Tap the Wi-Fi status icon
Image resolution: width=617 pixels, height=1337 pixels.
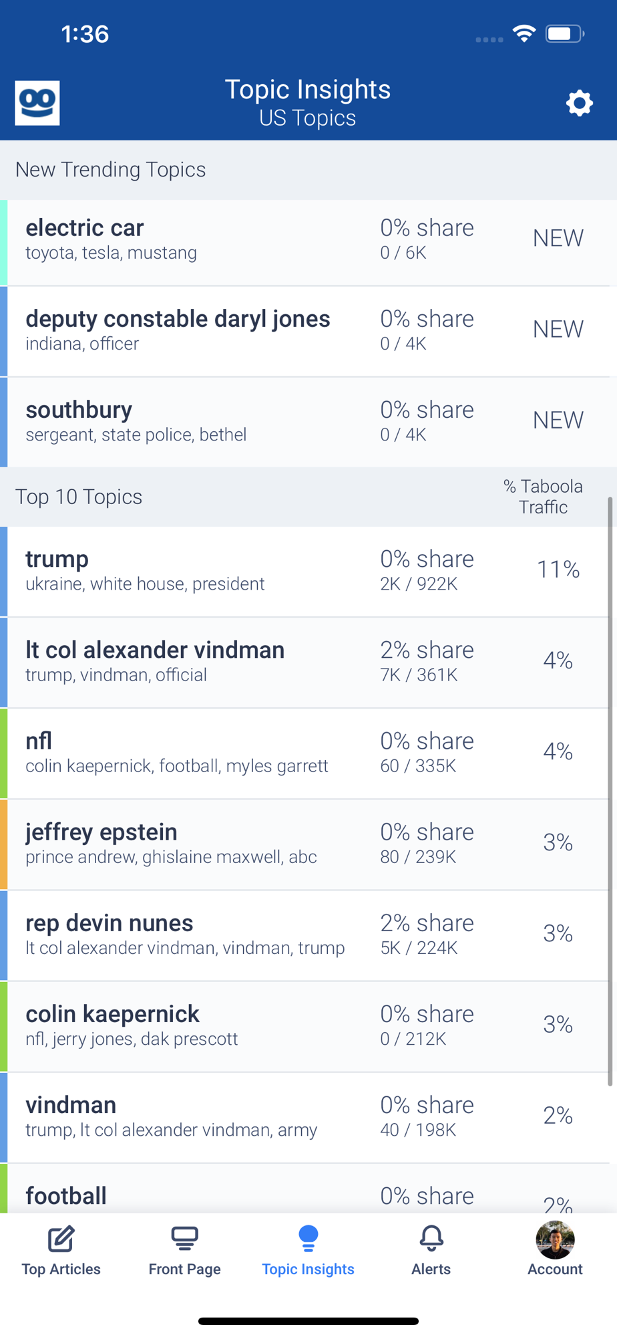pyautogui.click(x=524, y=33)
